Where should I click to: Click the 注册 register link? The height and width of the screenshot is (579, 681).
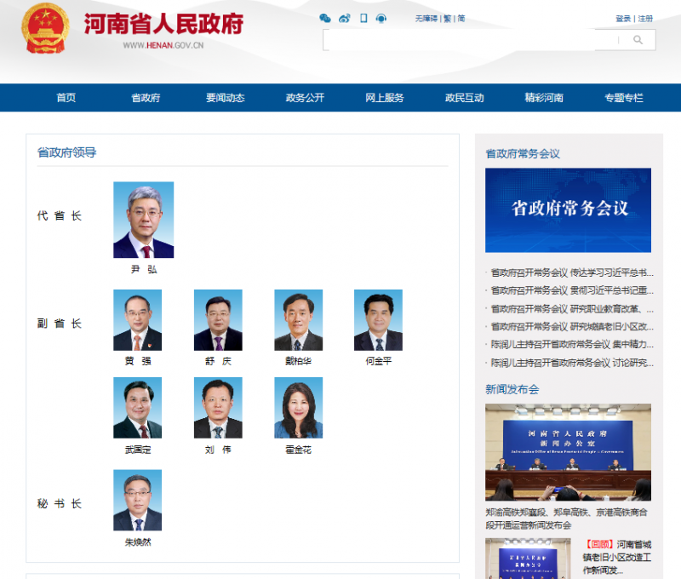[646, 19]
